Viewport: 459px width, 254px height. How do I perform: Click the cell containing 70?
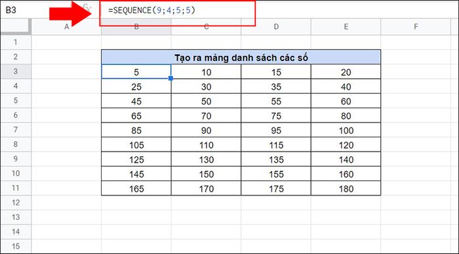tap(206, 116)
